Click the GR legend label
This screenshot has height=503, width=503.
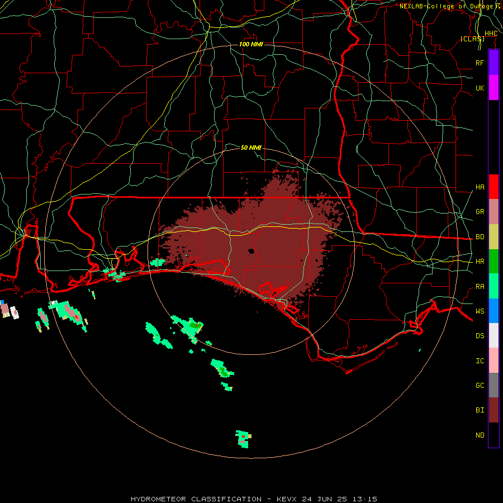(x=480, y=212)
